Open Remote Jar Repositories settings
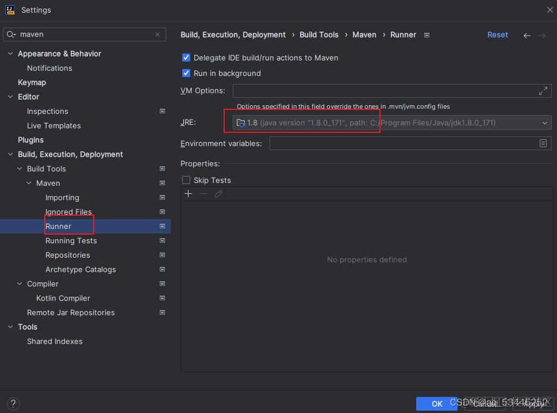557x413 pixels. (x=71, y=313)
